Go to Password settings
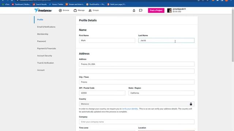234x131 pixels. tap(41, 41)
